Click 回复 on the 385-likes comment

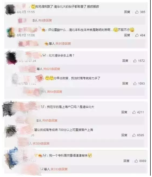point(127,12)
